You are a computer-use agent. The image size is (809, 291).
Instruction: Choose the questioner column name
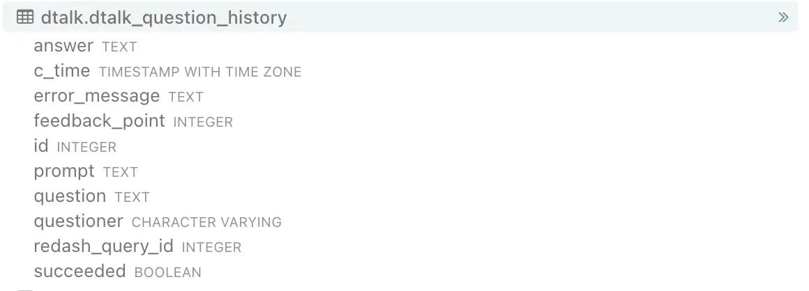78,222
